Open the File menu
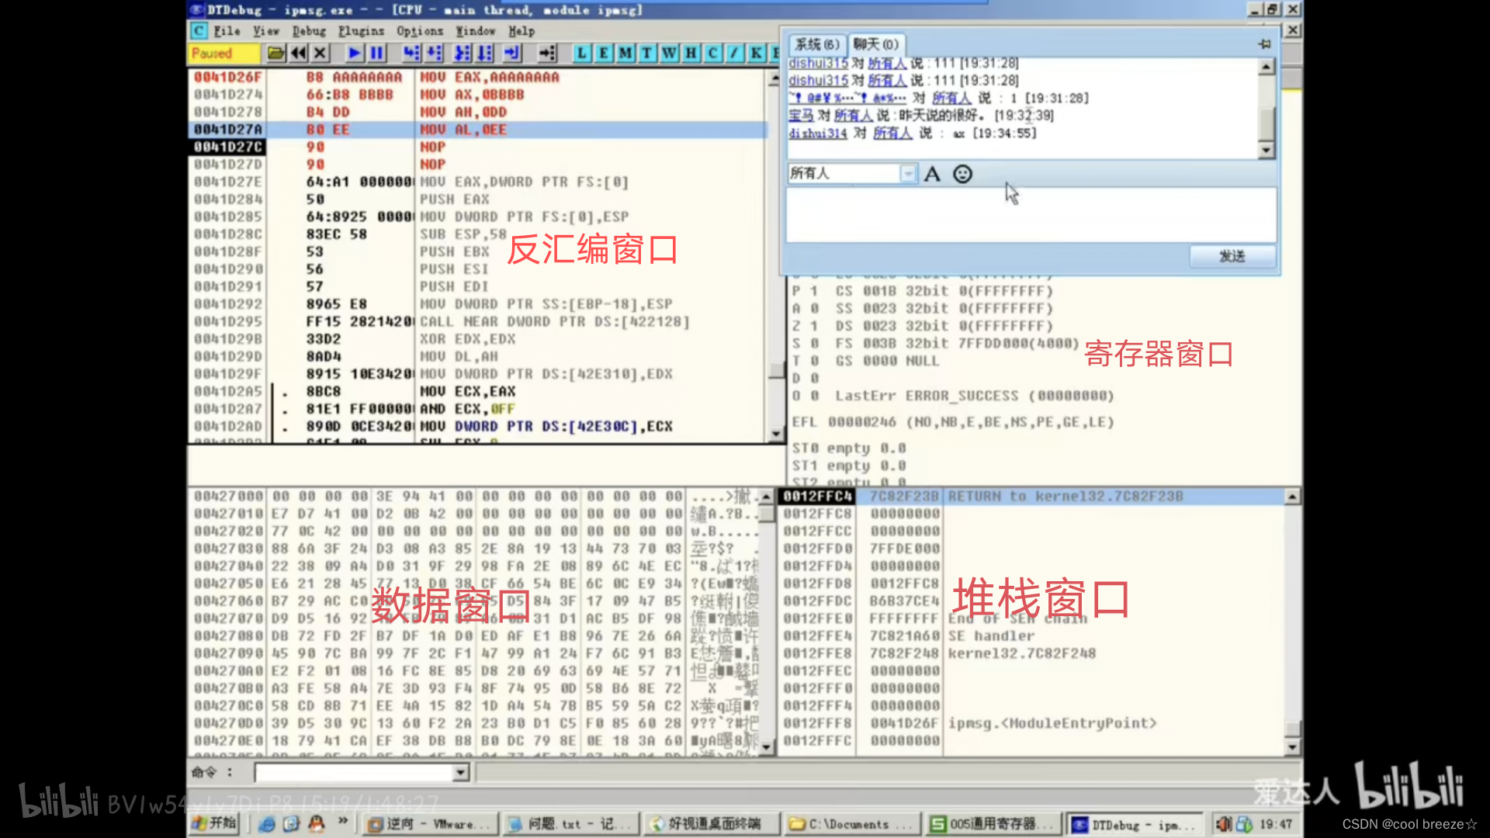The width and height of the screenshot is (1490, 838). (x=227, y=31)
